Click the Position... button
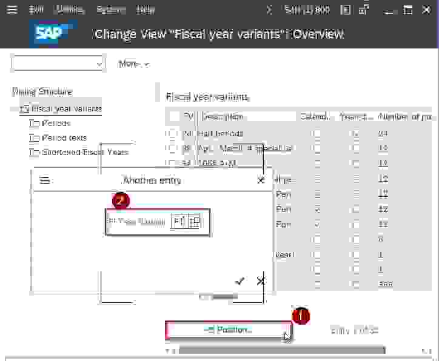439x361 pixels. [228, 330]
